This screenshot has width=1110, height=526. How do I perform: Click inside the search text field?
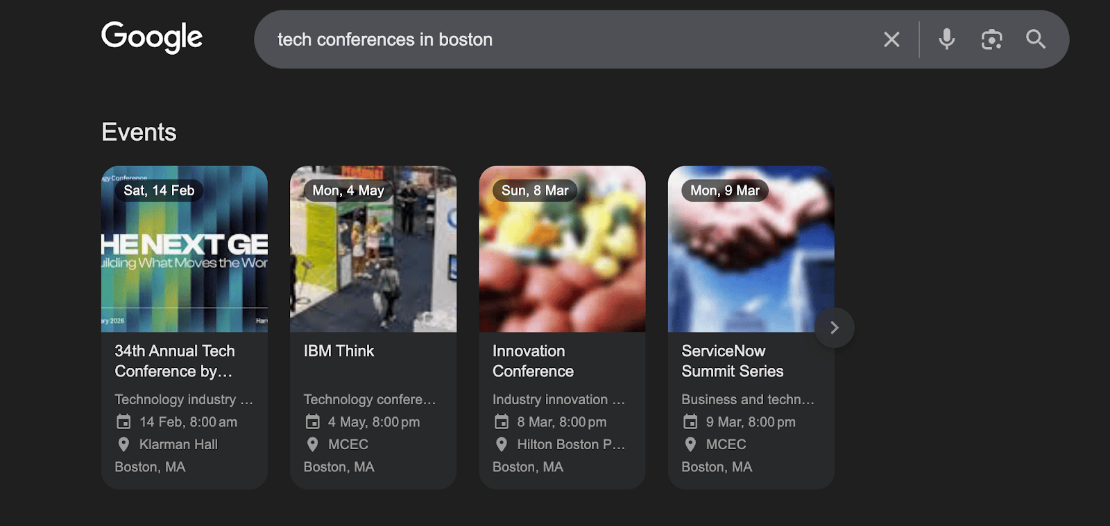coord(555,40)
